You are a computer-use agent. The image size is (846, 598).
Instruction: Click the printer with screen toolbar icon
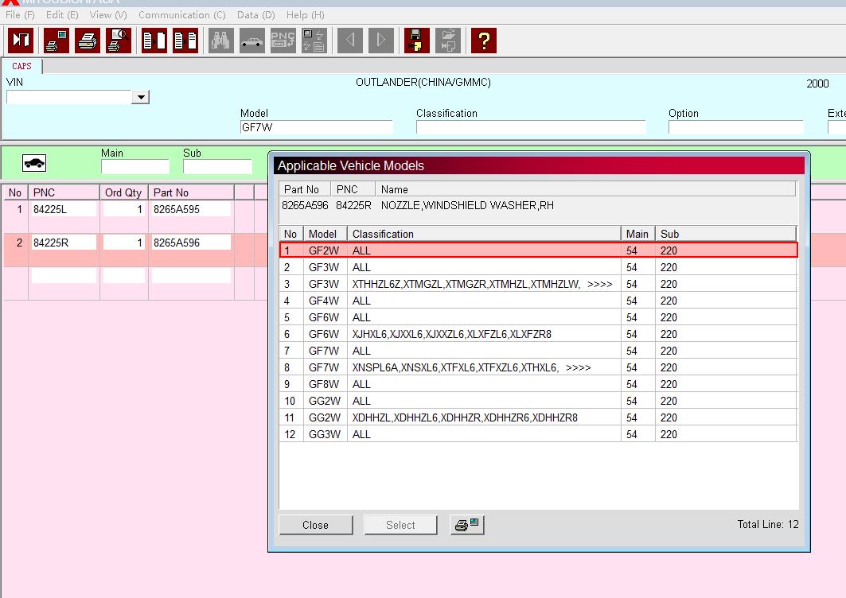click(x=56, y=40)
